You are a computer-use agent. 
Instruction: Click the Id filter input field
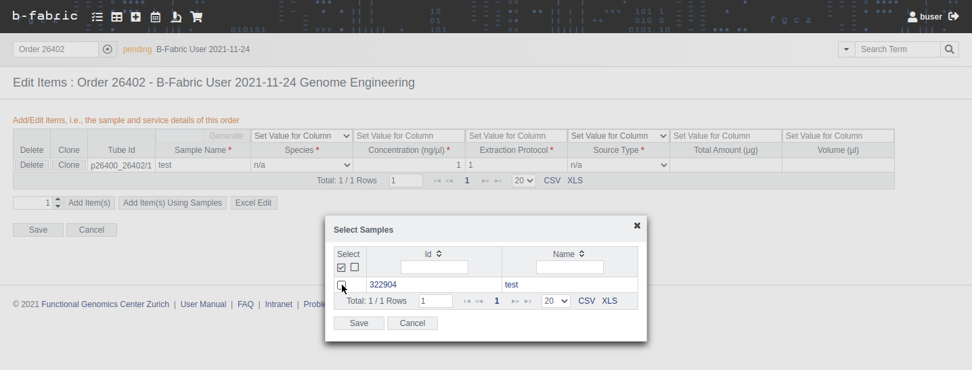434,267
